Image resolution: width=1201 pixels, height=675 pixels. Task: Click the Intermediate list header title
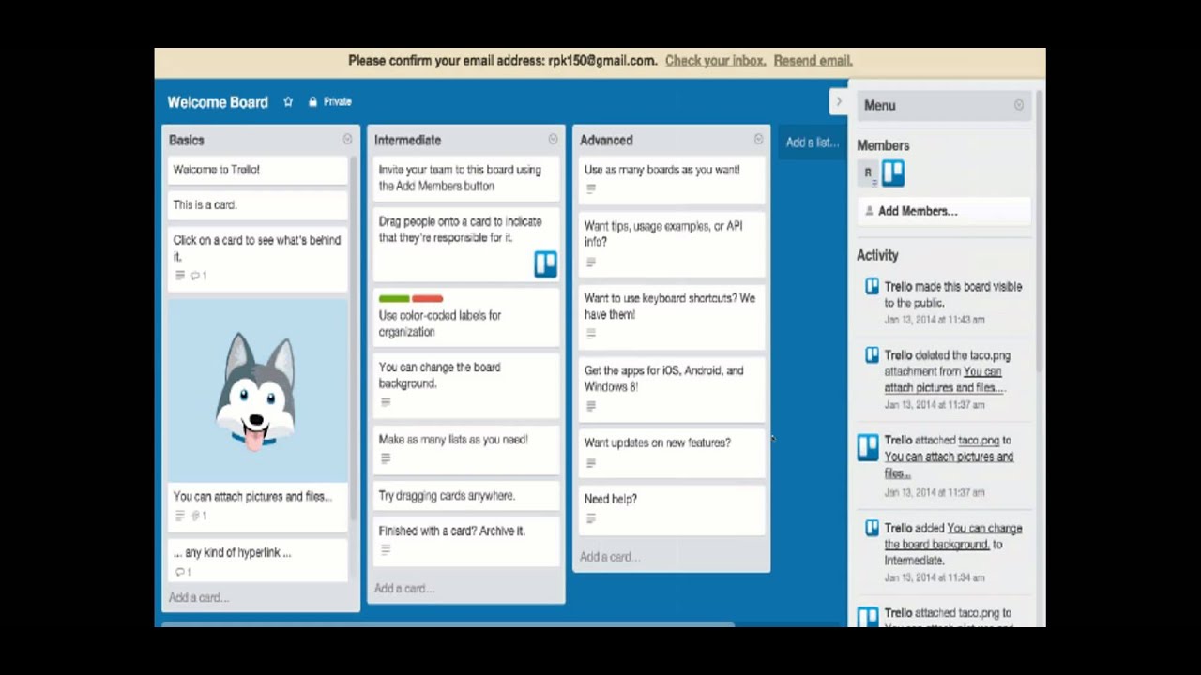point(407,140)
